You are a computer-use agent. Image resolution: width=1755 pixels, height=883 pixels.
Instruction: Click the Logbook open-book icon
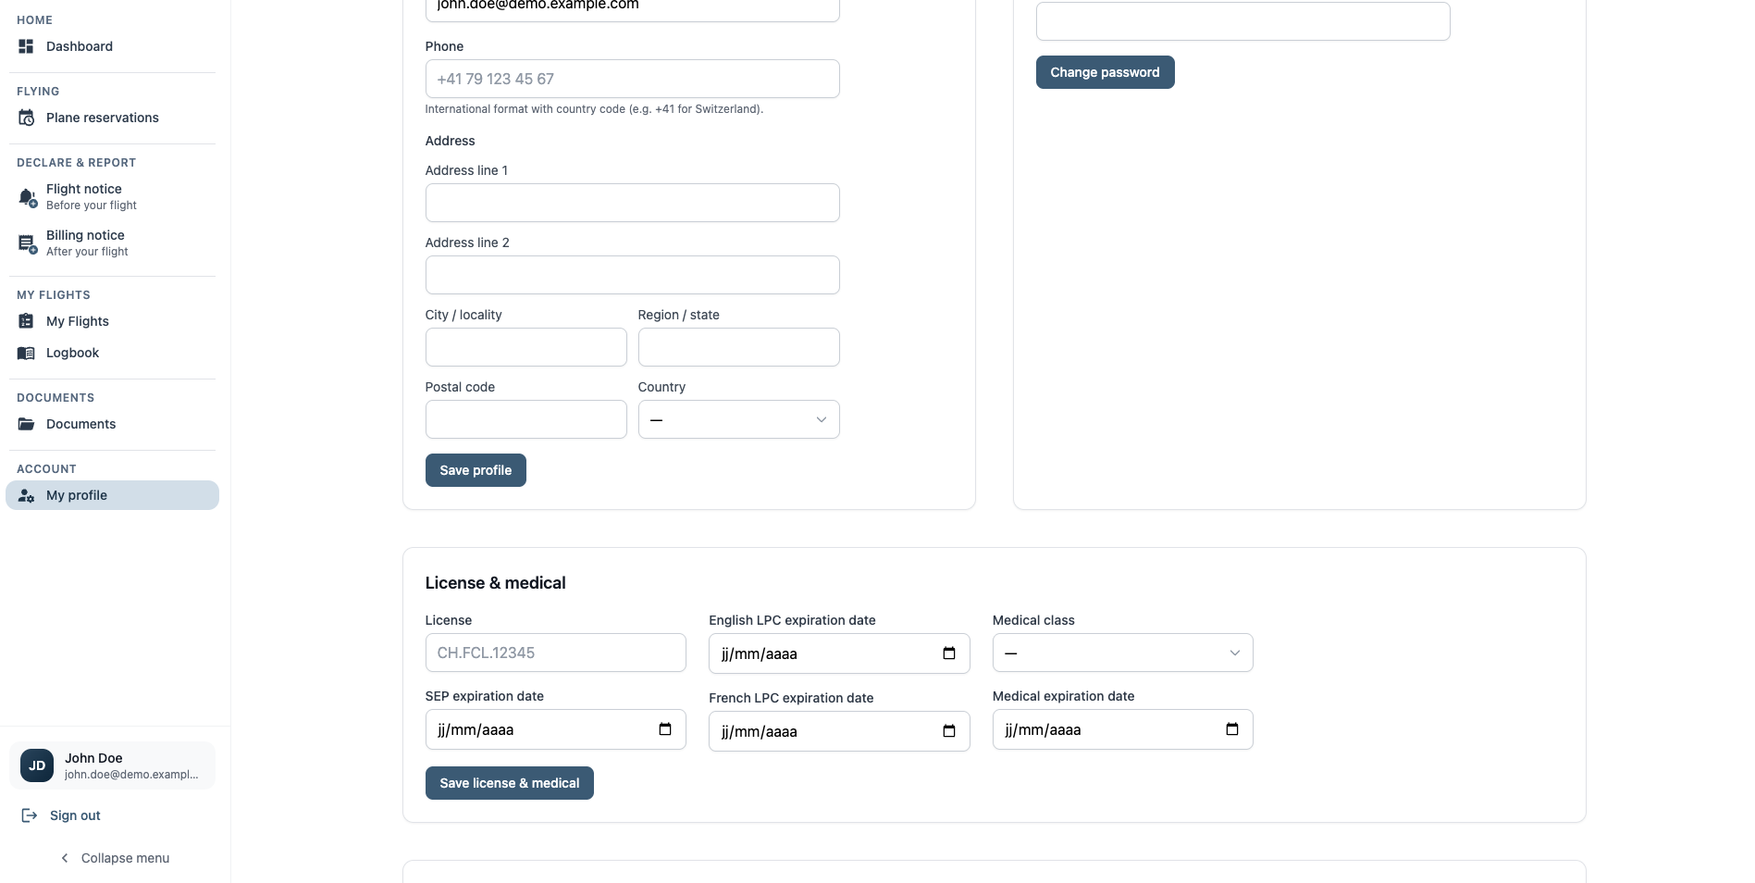26,353
